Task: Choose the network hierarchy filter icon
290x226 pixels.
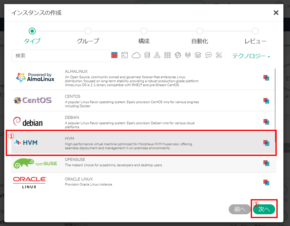Action: tap(157, 55)
